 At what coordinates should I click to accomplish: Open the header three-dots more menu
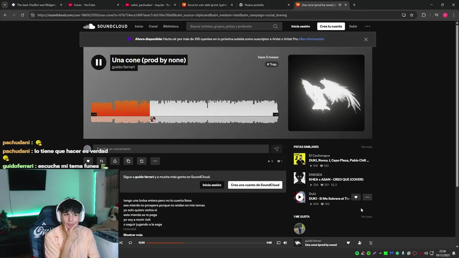(x=368, y=26)
